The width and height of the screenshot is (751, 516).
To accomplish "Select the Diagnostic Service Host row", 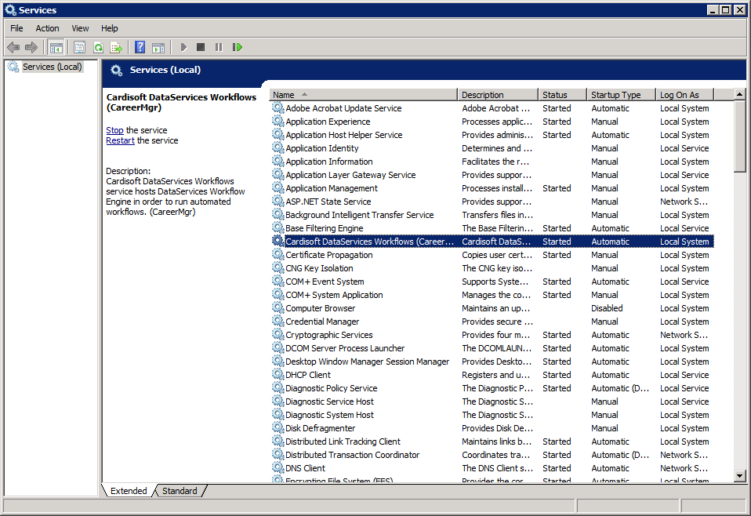I will click(492, 402).
